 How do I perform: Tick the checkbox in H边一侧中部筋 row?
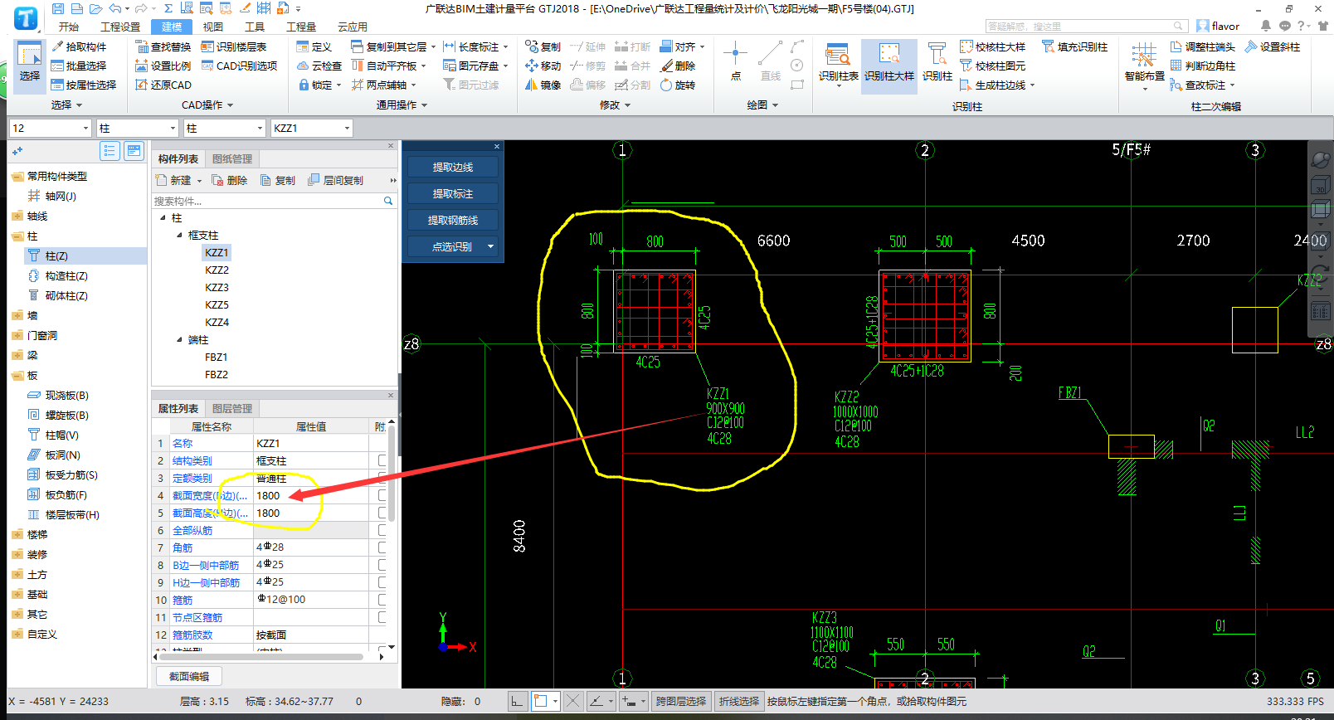382,582
